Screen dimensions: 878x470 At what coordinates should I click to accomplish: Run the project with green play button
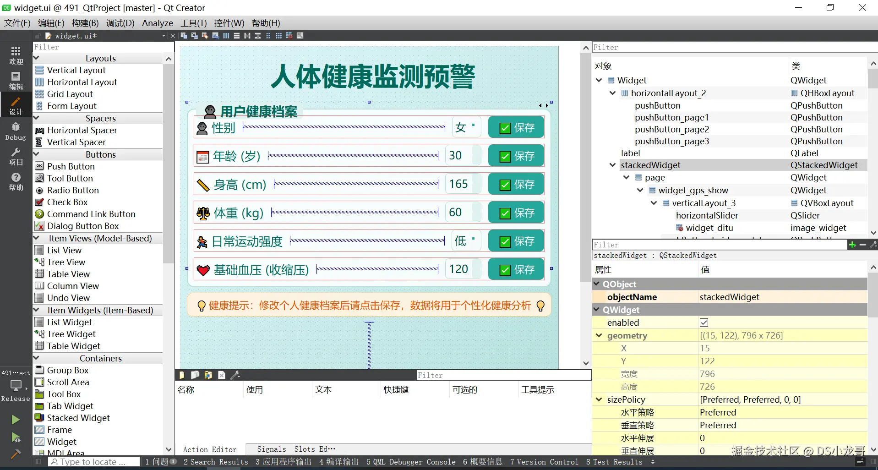pyautogui.click(x=16, y=420)
